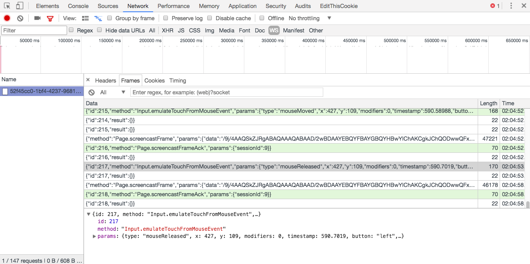Activate the inspect element picker icon
The image size is (530, 264).
pyautogui.click(x=7, y=6)
